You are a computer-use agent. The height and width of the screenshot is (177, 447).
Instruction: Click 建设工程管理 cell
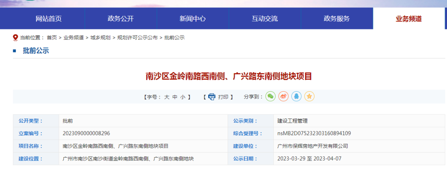click(x=293, y=121)
